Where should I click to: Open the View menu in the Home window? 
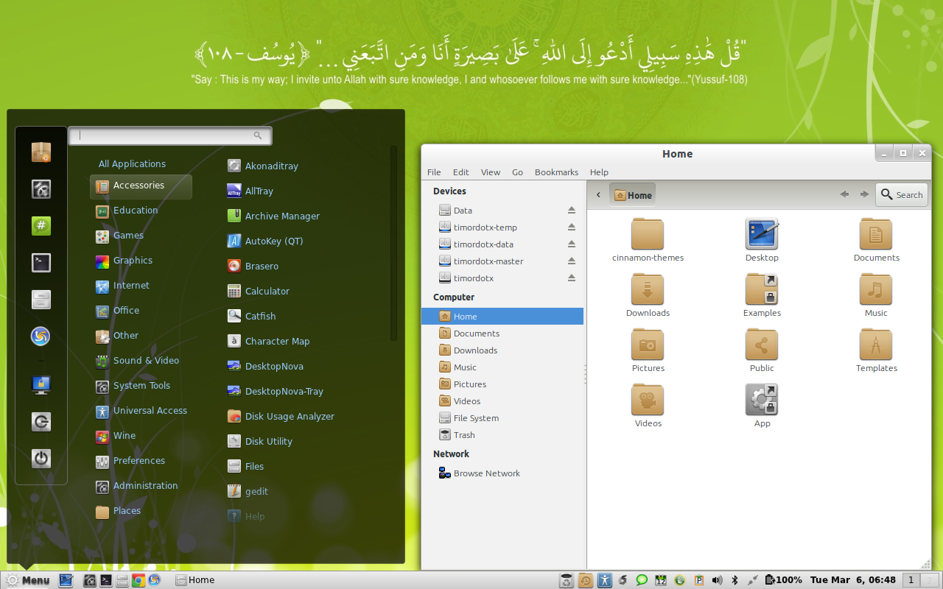coord(491,172)
